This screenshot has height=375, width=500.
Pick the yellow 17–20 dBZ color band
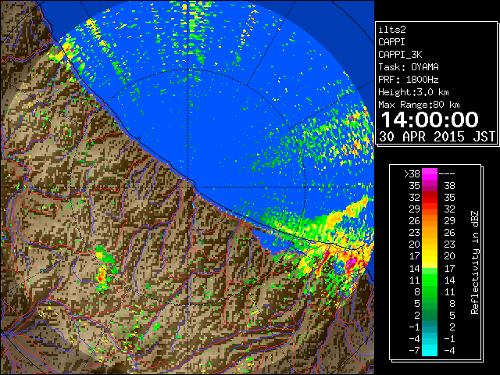430,256
